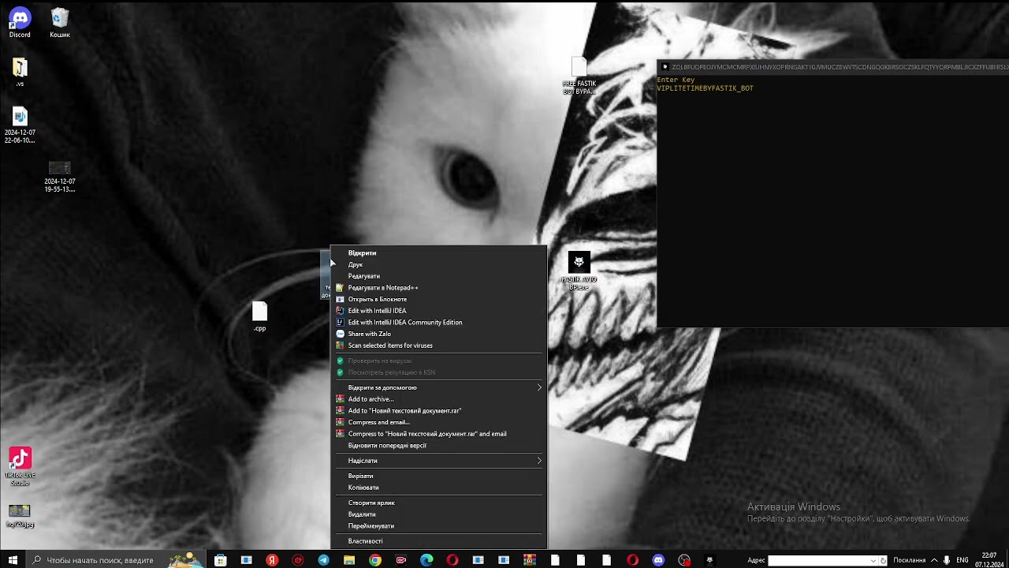Choose Открыть в Блокноте

(438, 300)
